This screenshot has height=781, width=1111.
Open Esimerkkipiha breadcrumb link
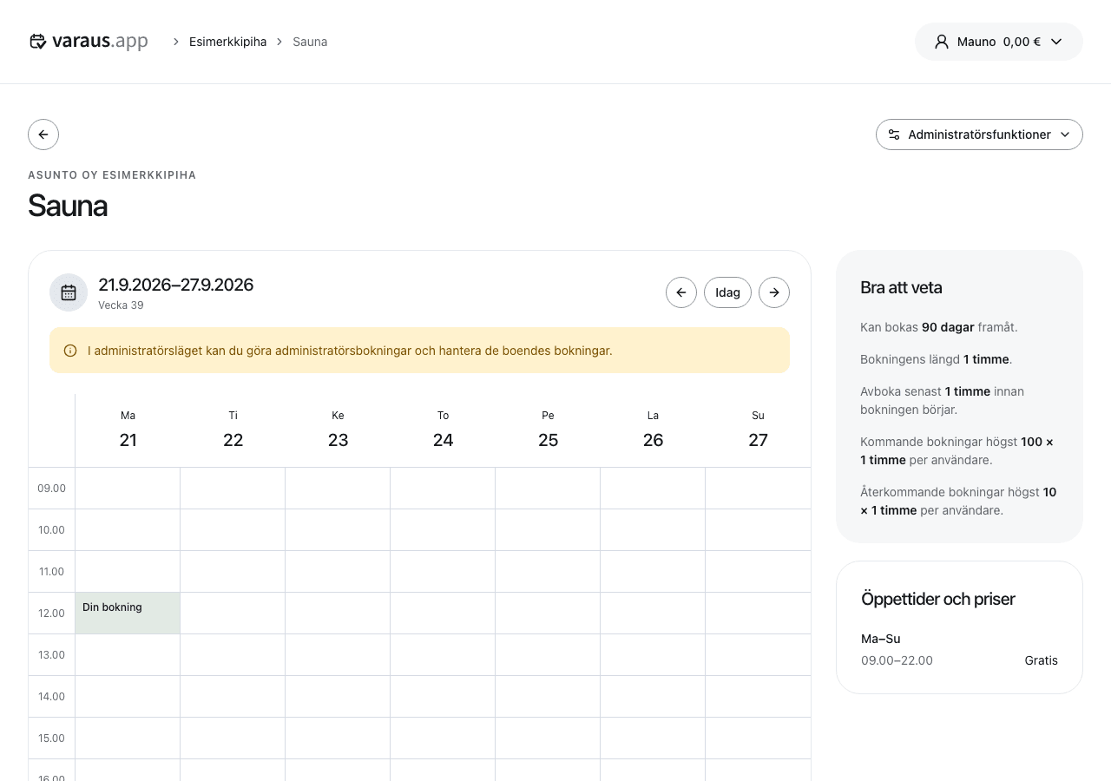pyautogui.click(x=227, y=42)
